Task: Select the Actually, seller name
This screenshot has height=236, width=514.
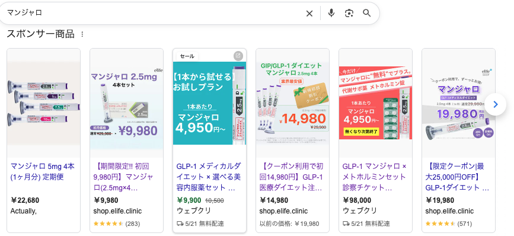Action: pyautogui.click(x=23, y=211)
